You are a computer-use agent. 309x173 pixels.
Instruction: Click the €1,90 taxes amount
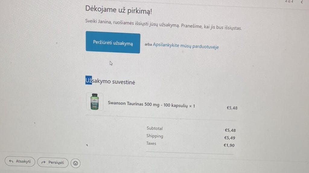pyautogui.click(x=229, y=145)
